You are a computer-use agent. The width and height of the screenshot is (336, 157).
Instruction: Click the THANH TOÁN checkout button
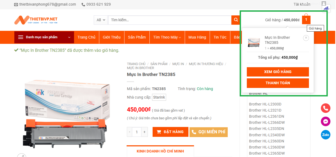tap(278, 83)
